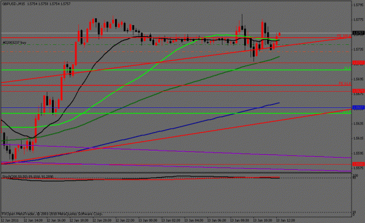365x223 pixels.
Task: Click the 13 Jan 02:30 time label
Action: coord(171,220)
